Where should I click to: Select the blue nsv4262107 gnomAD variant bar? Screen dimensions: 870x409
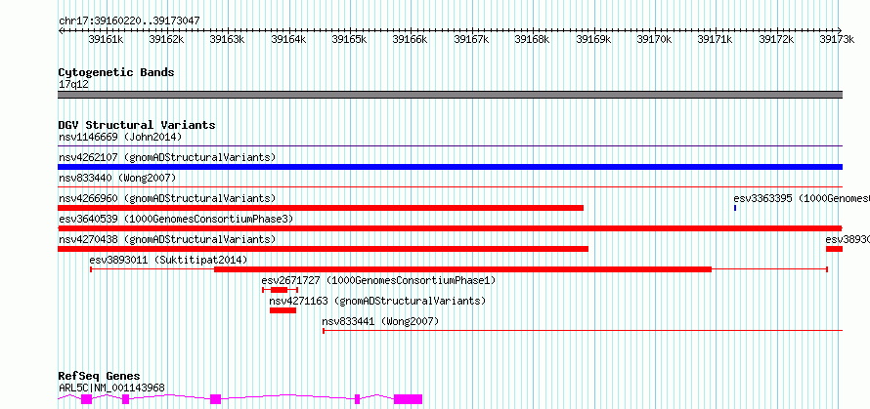[x=450, y=167]
